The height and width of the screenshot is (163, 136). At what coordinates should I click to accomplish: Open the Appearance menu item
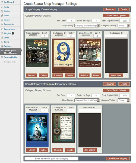10,29
